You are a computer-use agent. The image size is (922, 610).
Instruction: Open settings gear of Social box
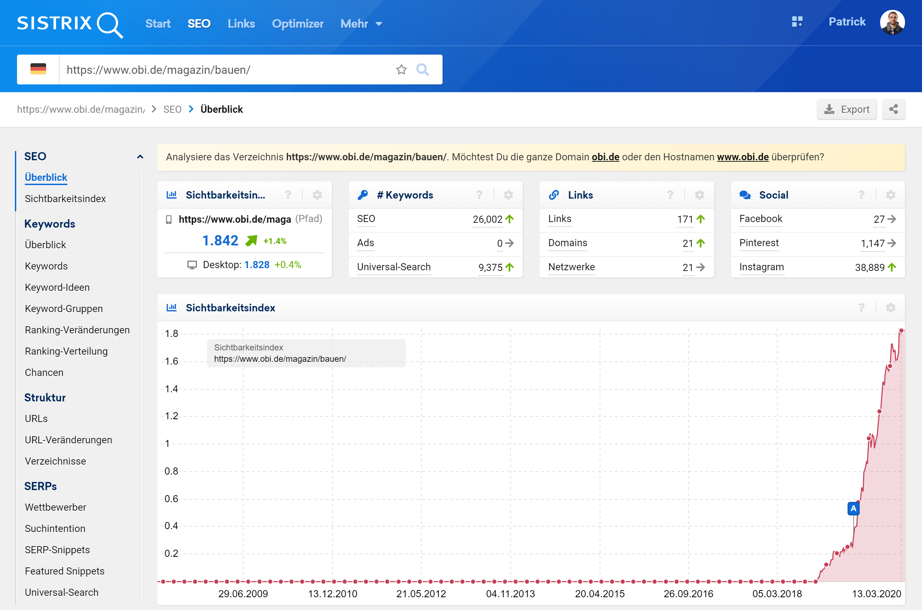pos(890,195)
